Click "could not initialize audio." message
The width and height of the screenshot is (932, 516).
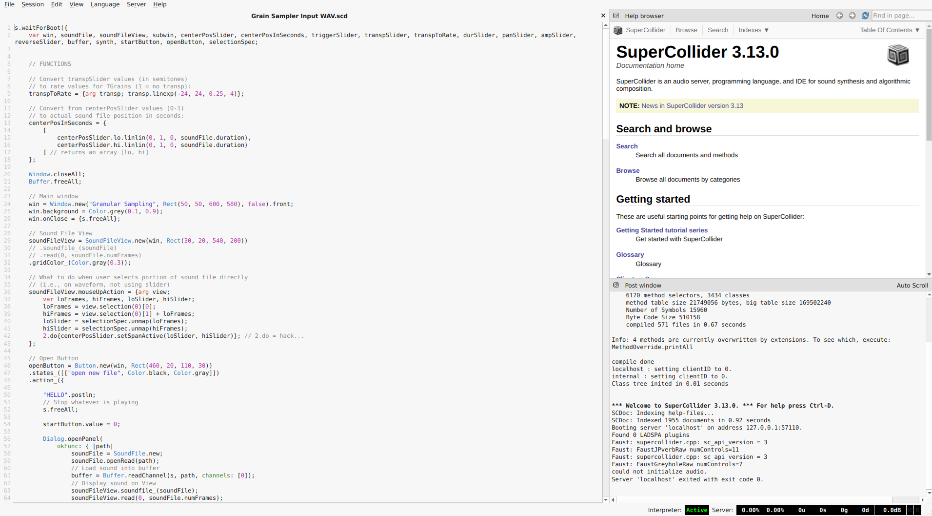(x=658, y=472)
